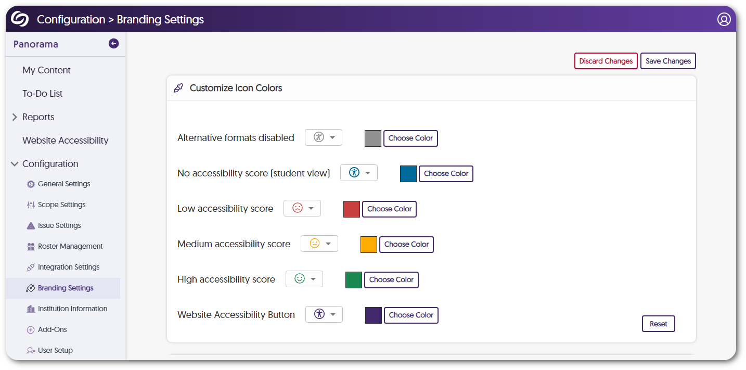Screen dimensions: 746x370
Task: Reset the icon colors to default
Action: [658, 324]
